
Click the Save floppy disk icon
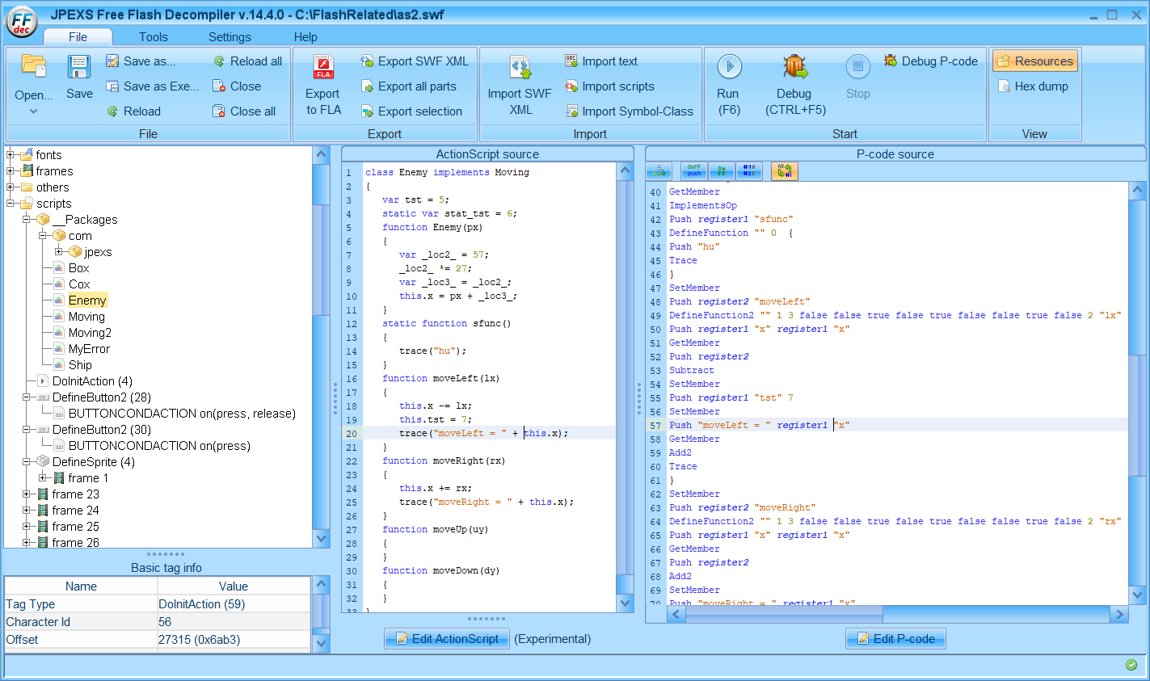tap(79, 67)
